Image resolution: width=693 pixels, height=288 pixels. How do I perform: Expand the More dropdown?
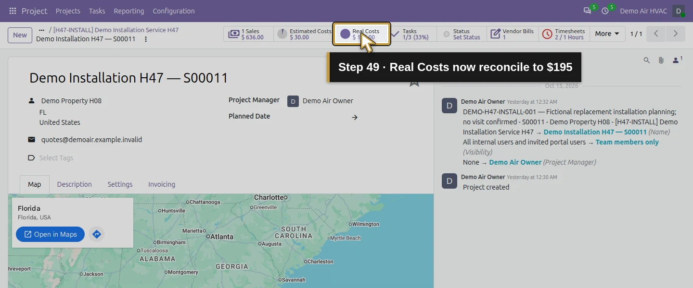(607, 34)
